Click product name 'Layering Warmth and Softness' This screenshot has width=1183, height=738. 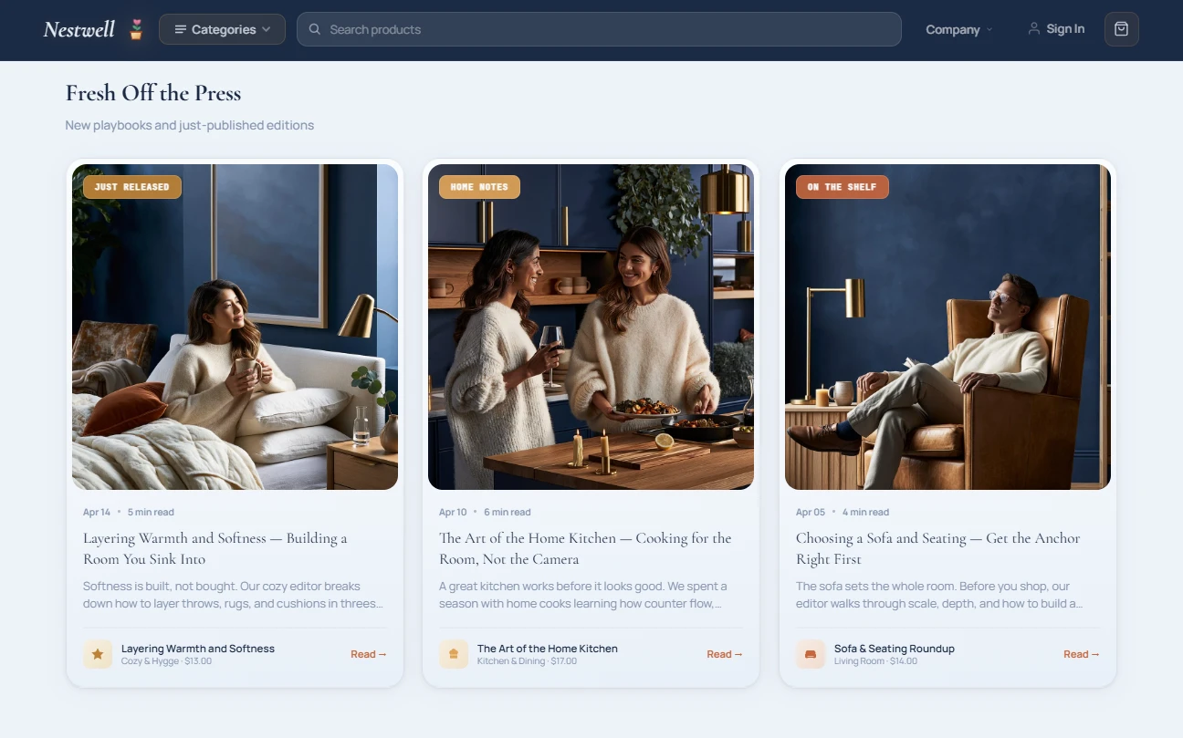[x=198, y=649]
